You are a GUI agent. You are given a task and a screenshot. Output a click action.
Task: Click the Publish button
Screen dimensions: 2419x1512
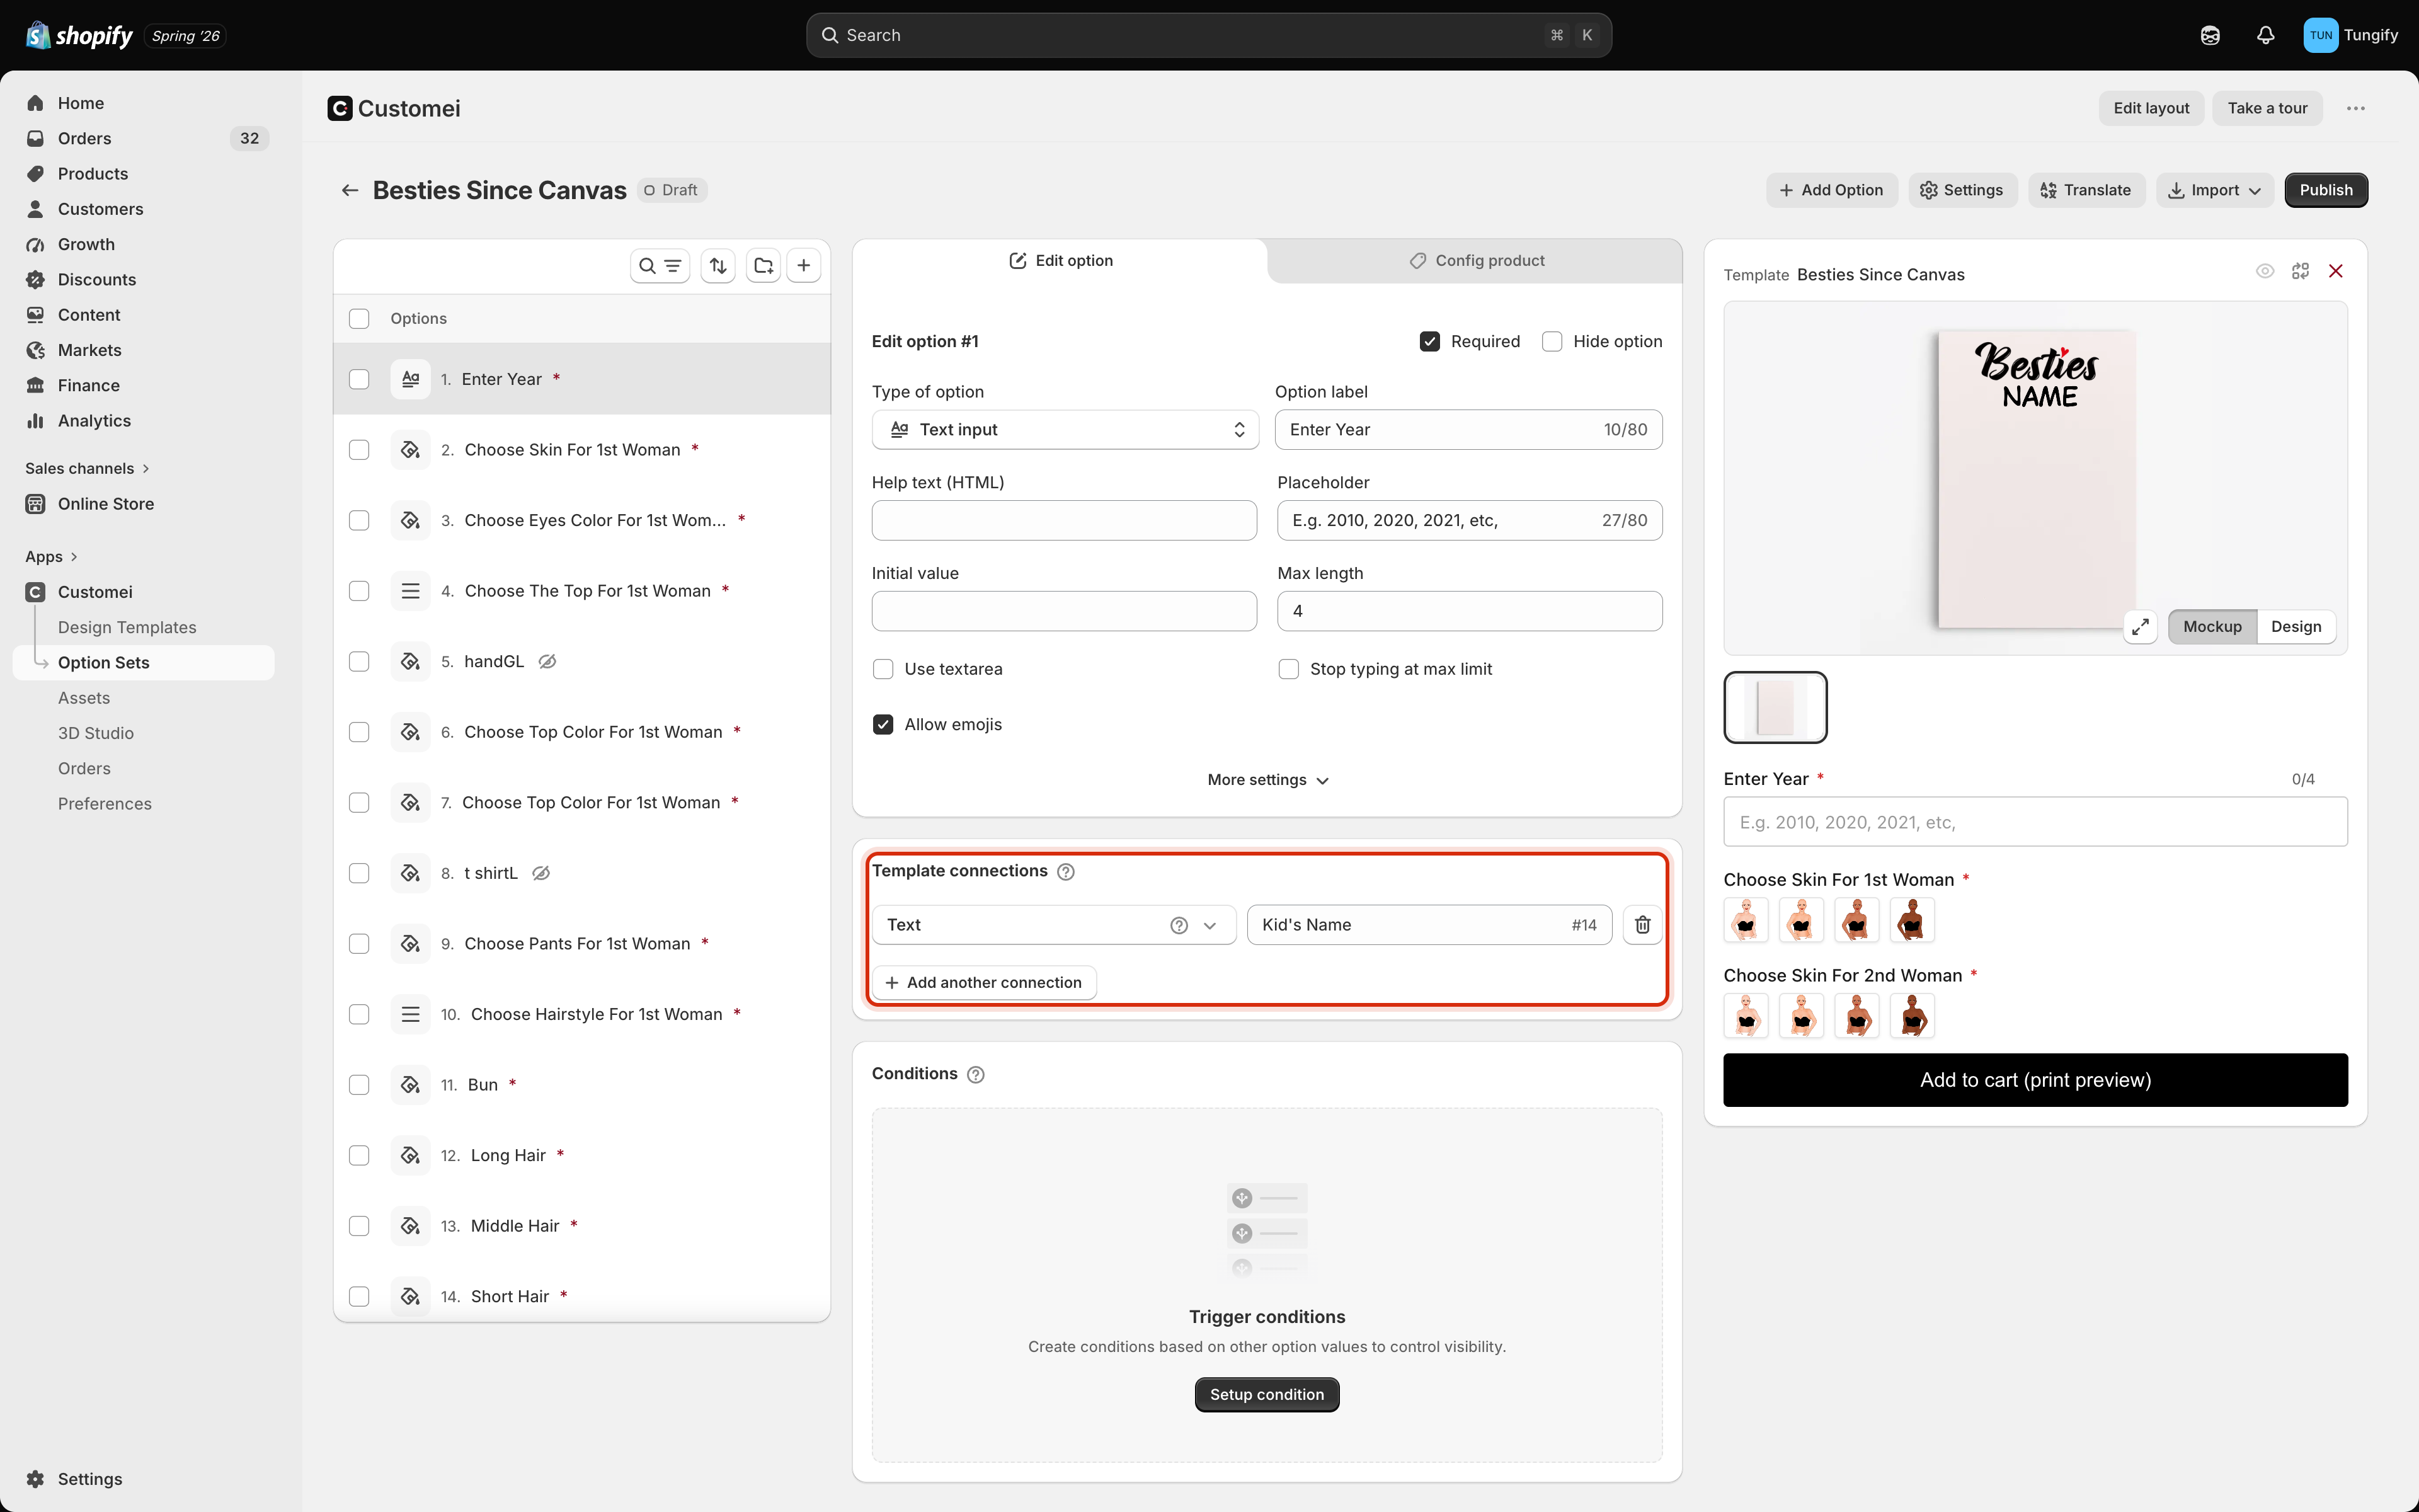[x=2325, y=190]
